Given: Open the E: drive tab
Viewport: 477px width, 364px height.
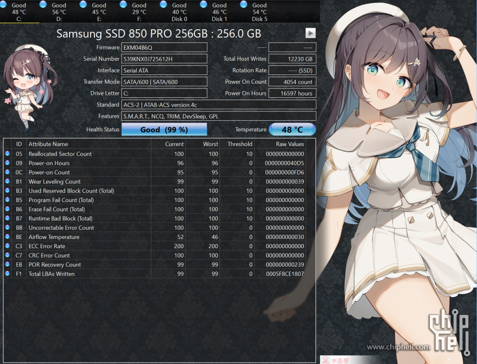Looking at the screenshot, I should 99,12.
